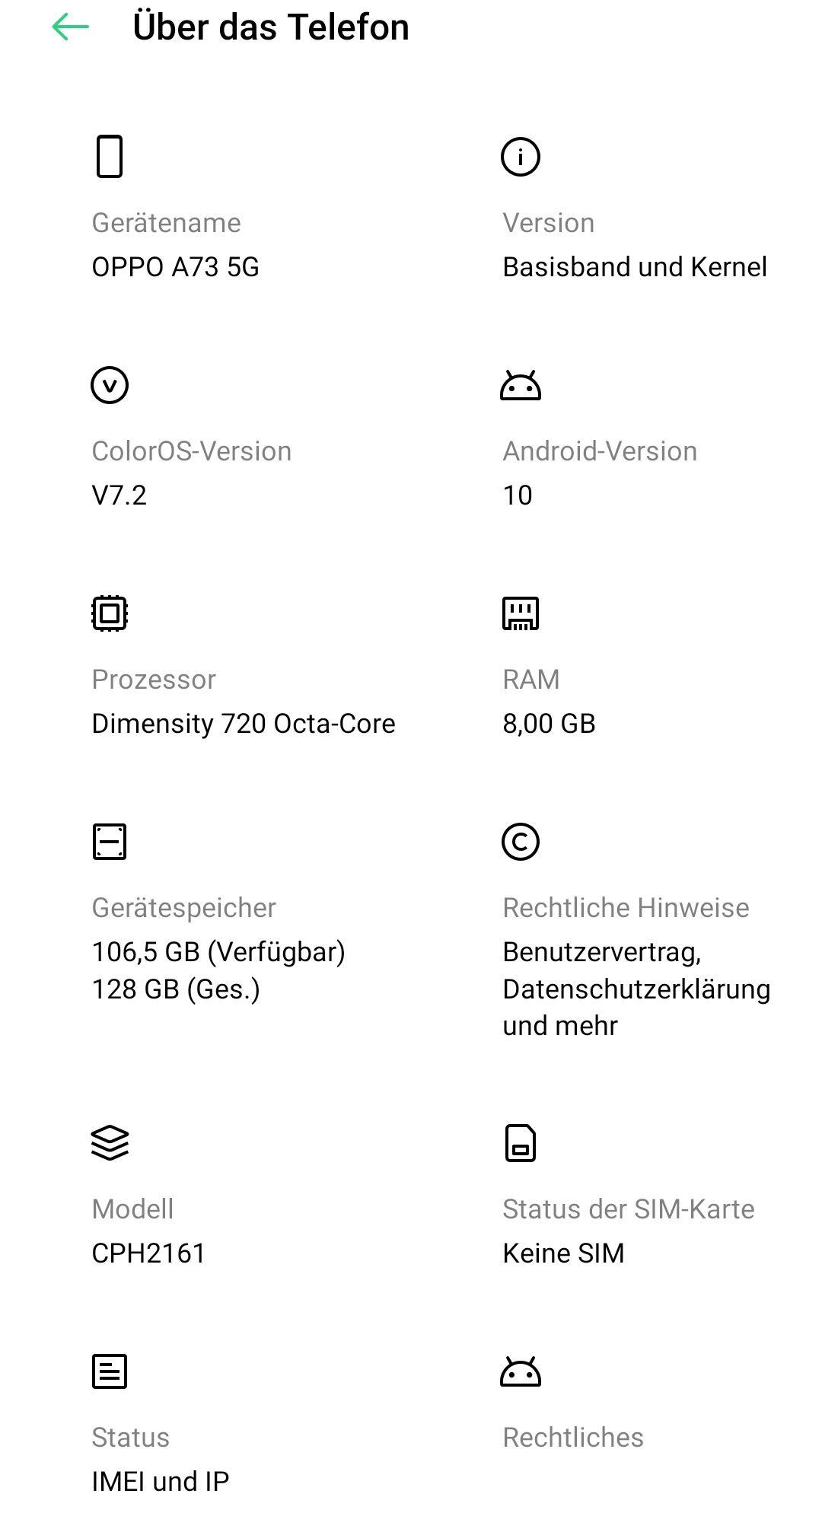822x1516 pixels.
Task: Select the Gerätename OPPO A73 5G entry
Action: tap(176, 267)
